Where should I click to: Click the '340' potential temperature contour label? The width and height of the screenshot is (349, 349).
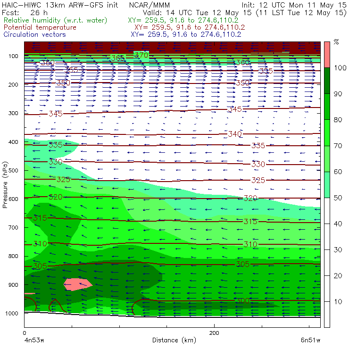click(x=234, y=134)
